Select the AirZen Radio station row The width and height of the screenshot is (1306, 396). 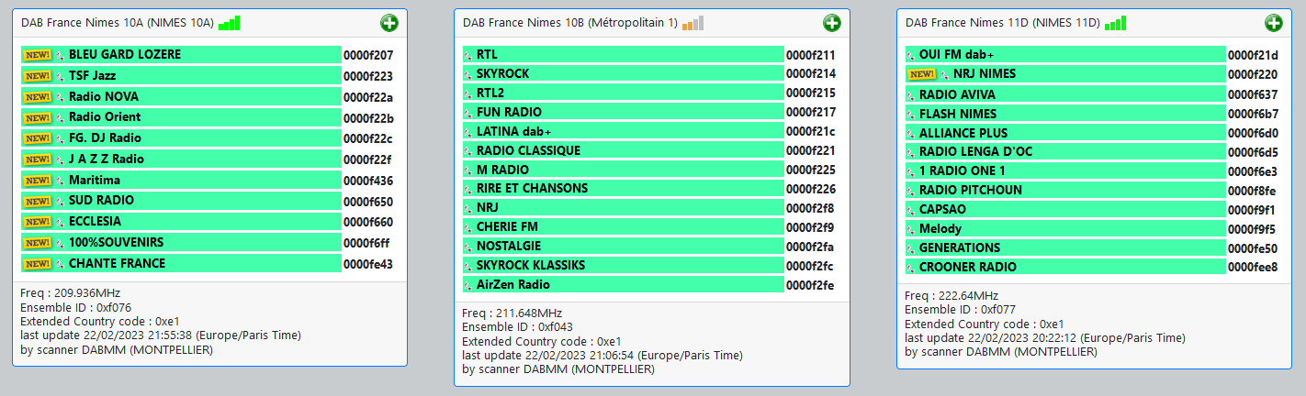pos(624,285)
